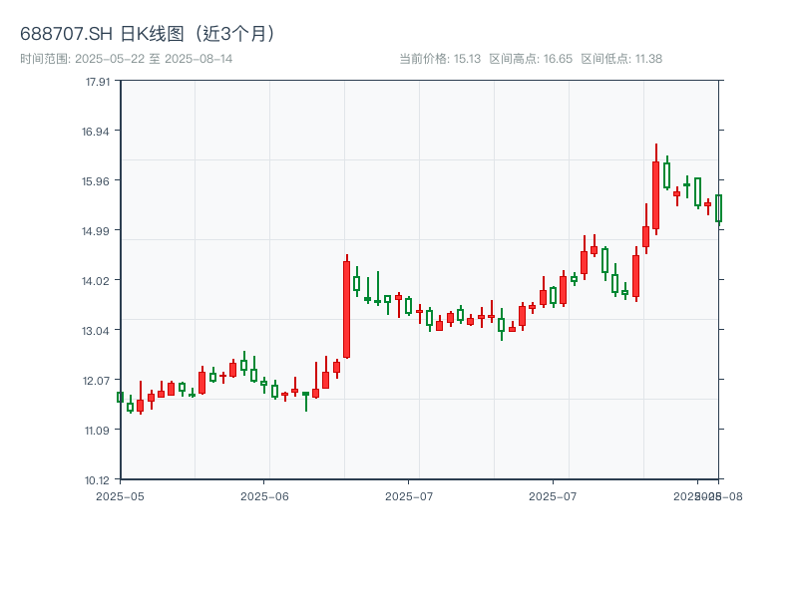Click the 15.96 y-axis value
The width and height of the screenshot is (798, 598).
(96, 181)
